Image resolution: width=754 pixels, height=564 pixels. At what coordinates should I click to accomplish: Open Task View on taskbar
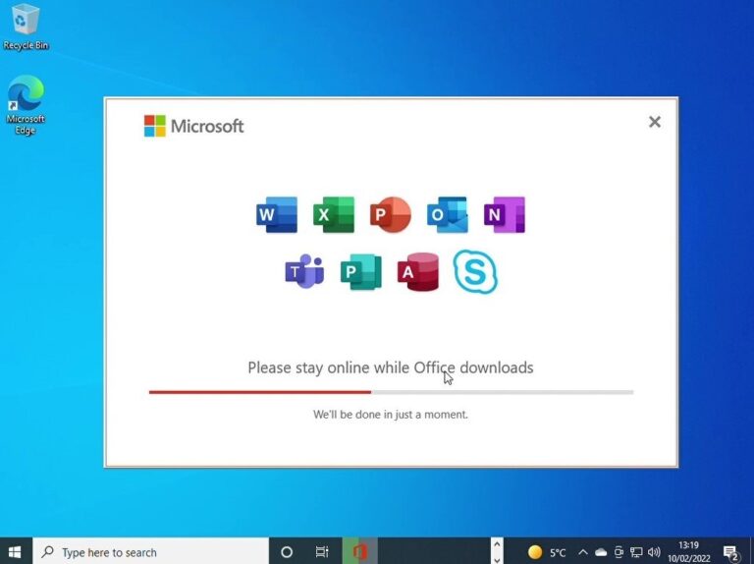click(322, 552)
